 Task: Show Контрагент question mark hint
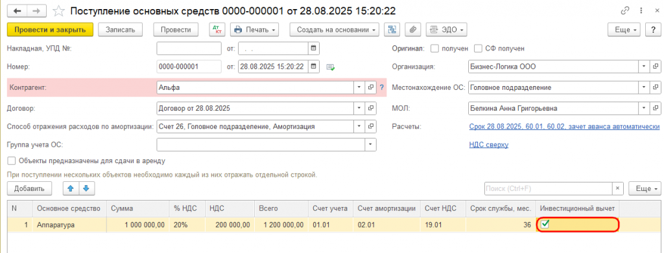(381, 87)
